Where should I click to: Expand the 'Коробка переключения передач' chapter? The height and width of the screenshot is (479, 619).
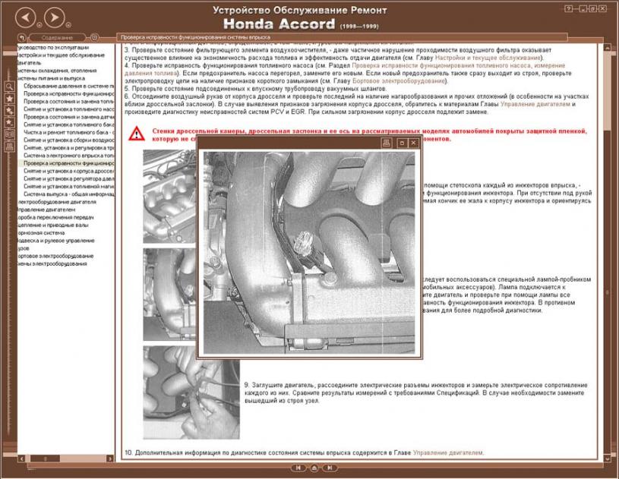pyautogui.click(x=55, y=217)
